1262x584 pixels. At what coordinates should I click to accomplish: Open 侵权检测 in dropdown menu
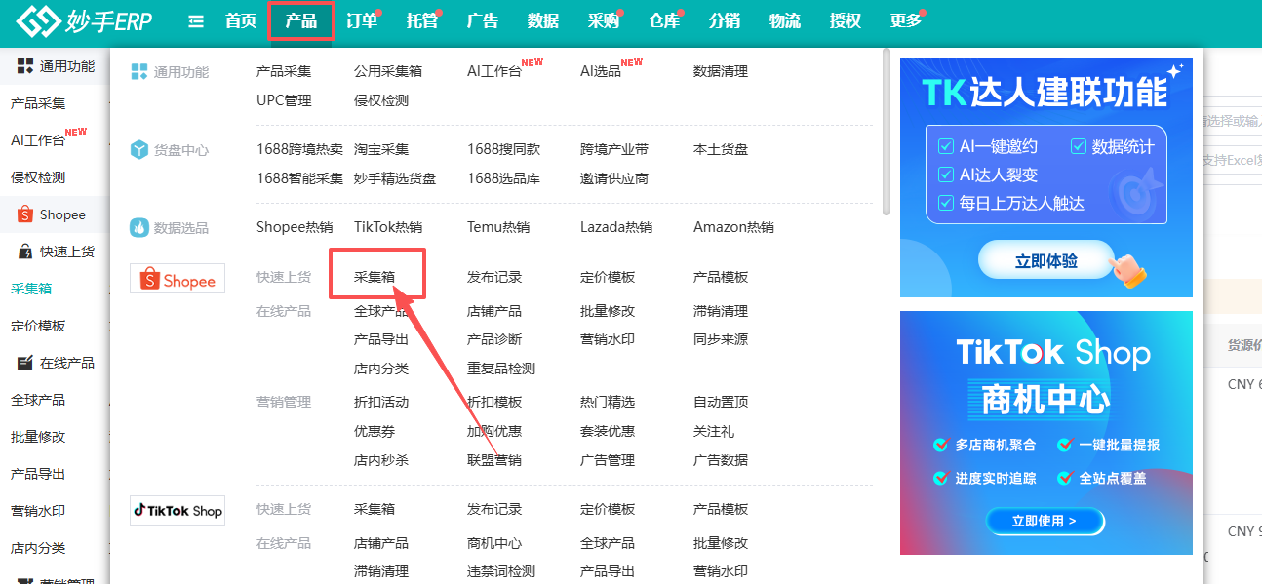coord(381,100)
